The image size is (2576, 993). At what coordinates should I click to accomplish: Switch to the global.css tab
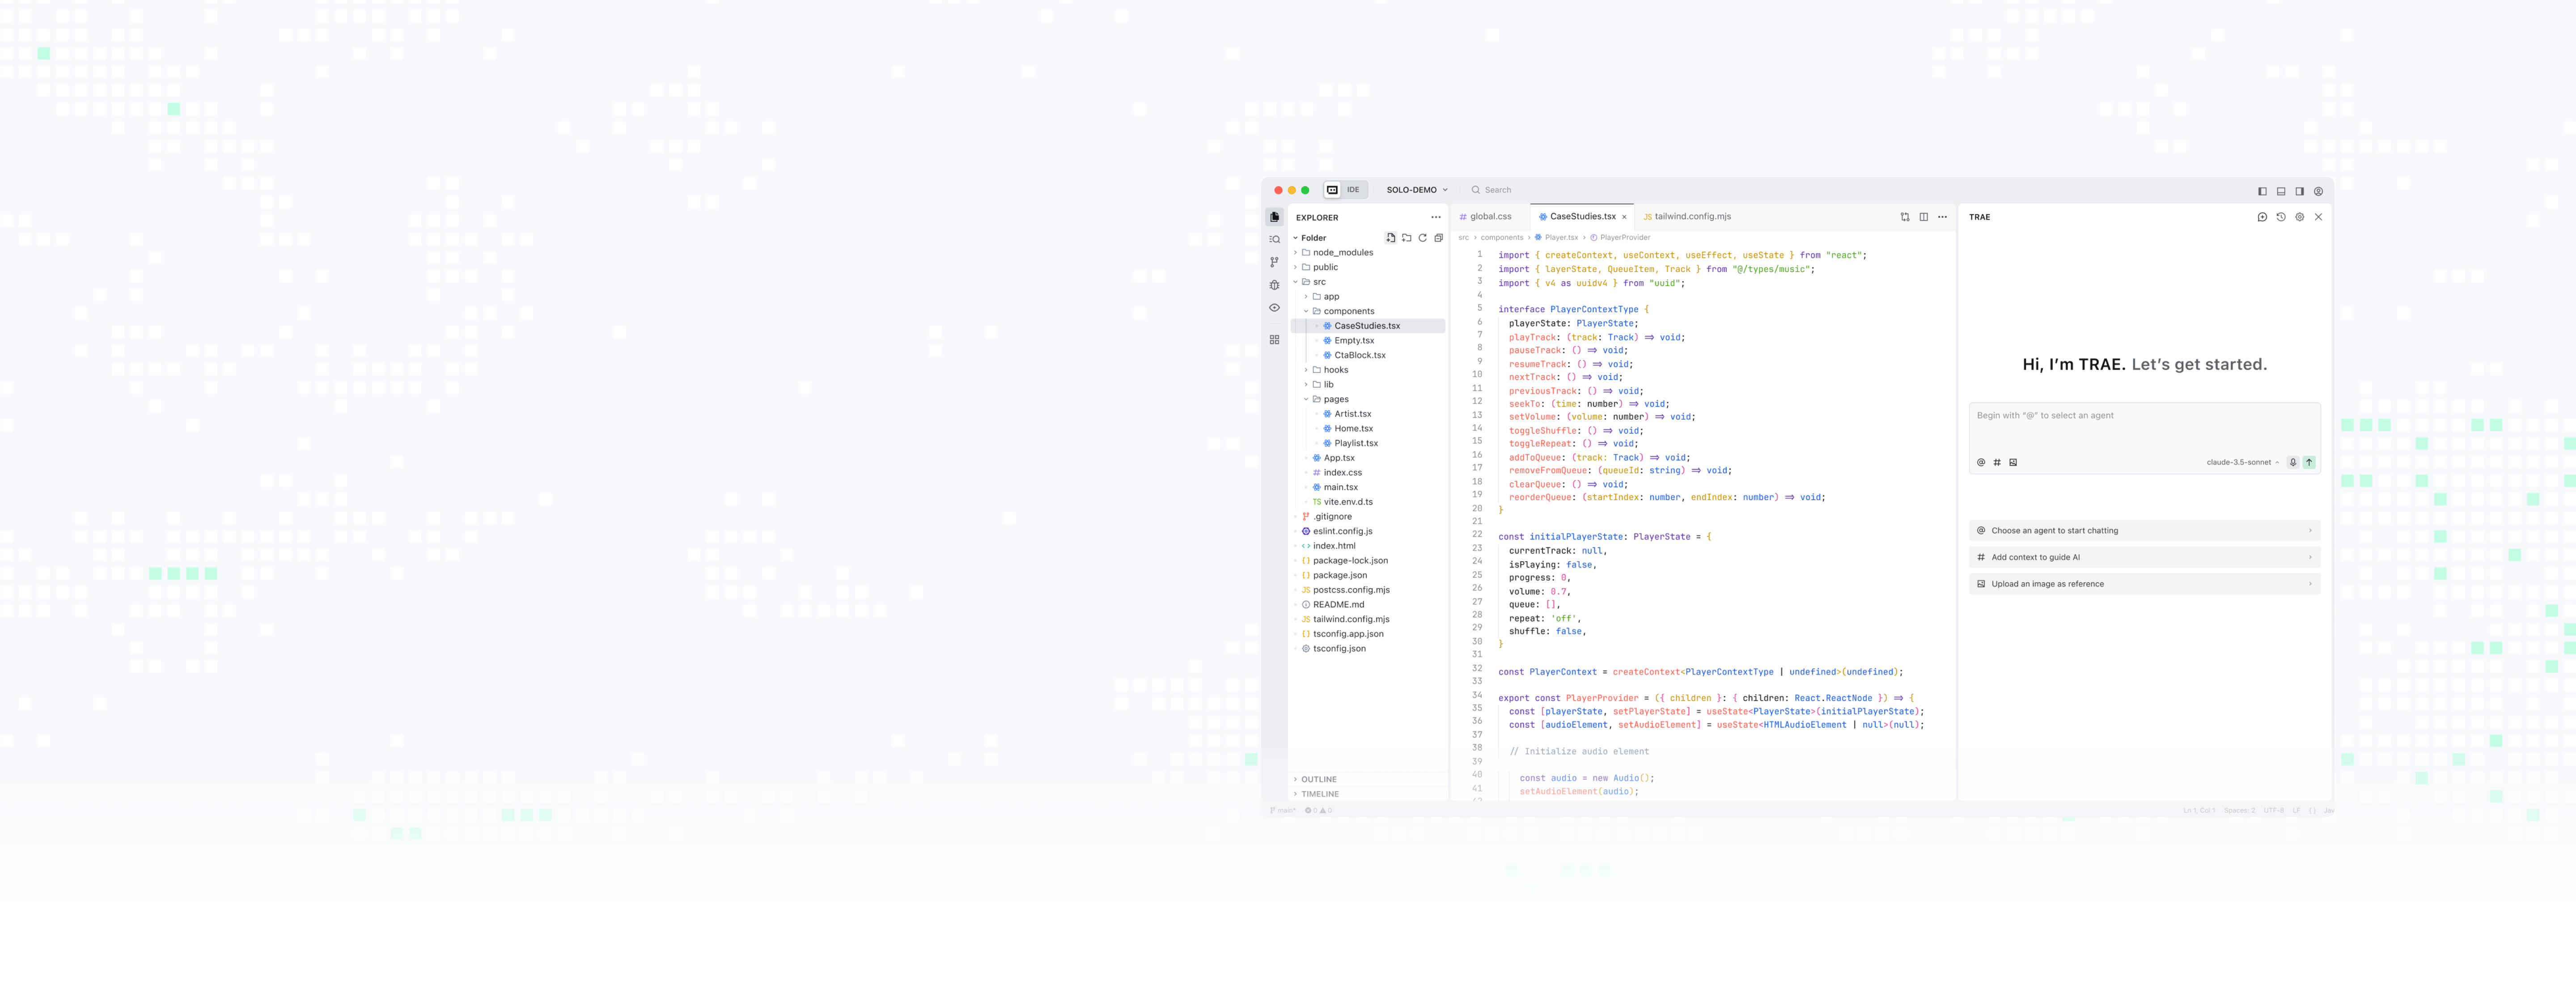click(x=1489, y=217)
